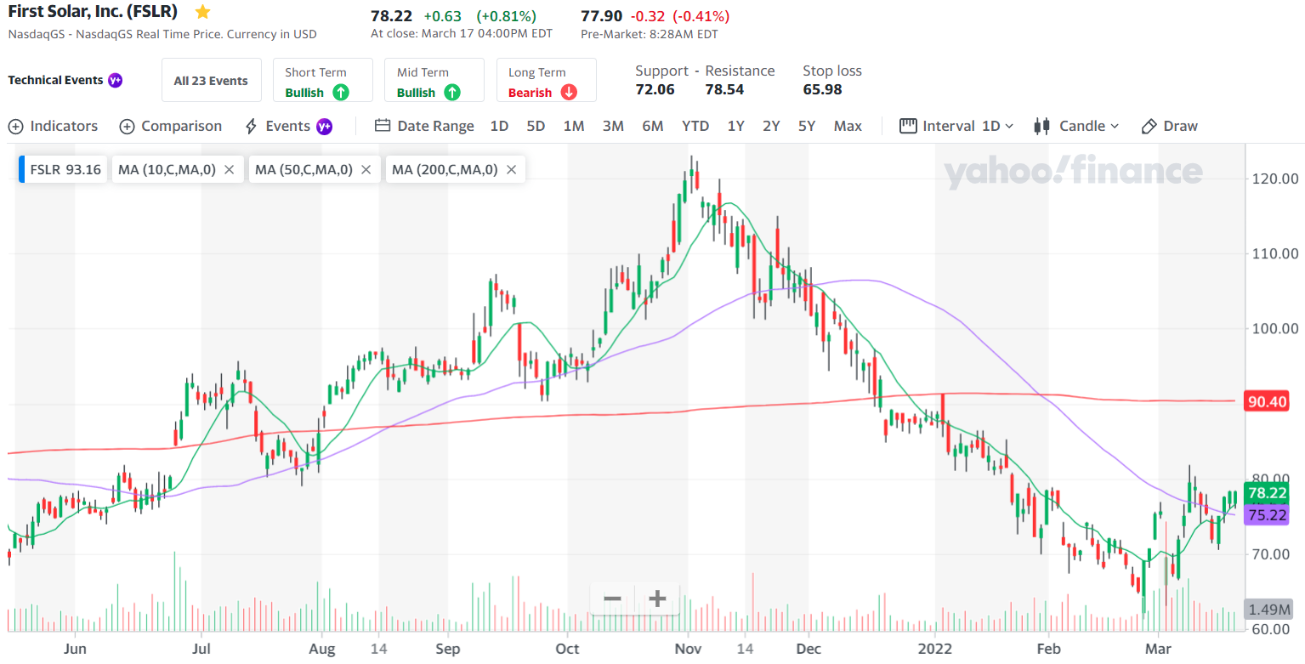This screenshot has width=1305, height=664.
Task: Click the plus icon next to Indicators
Action: [x=15, y=127]
